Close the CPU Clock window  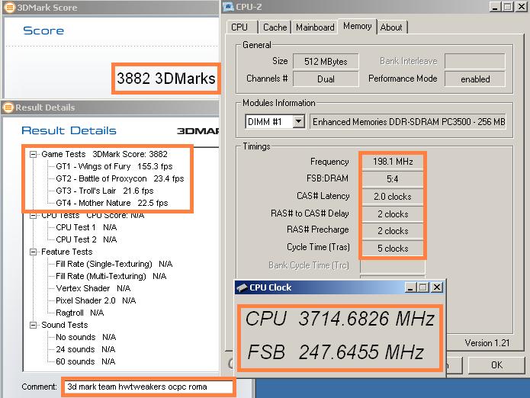[x=437, y=287]
